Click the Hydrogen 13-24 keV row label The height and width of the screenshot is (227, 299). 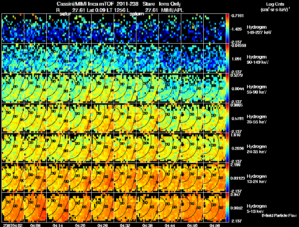(256, 179)
